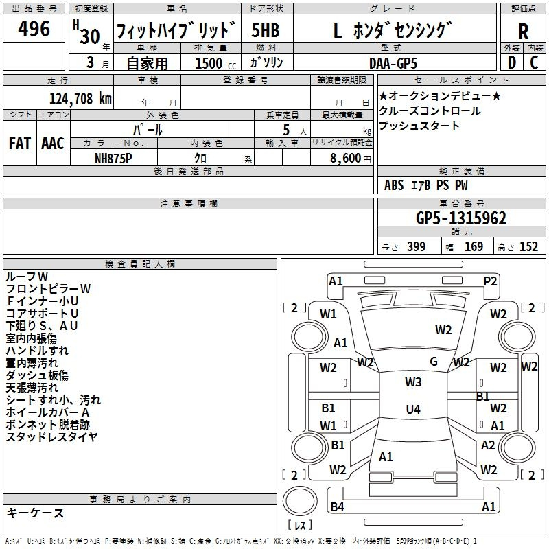Click the lot number 496
This screenshot has height=549, width=549.
click(x=34, y=29)
